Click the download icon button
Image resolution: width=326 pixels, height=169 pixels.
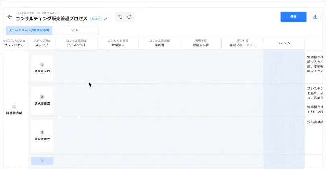coord(315,17)
